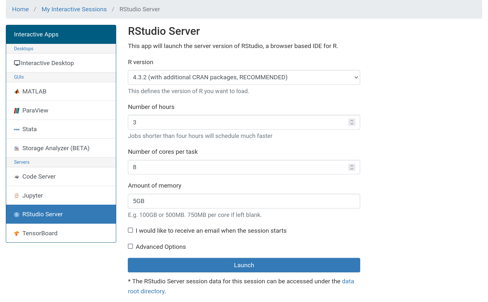This screenshot has height=302, width=488.
Task: Click the Servers section label
Action: (x=22, y=162)
